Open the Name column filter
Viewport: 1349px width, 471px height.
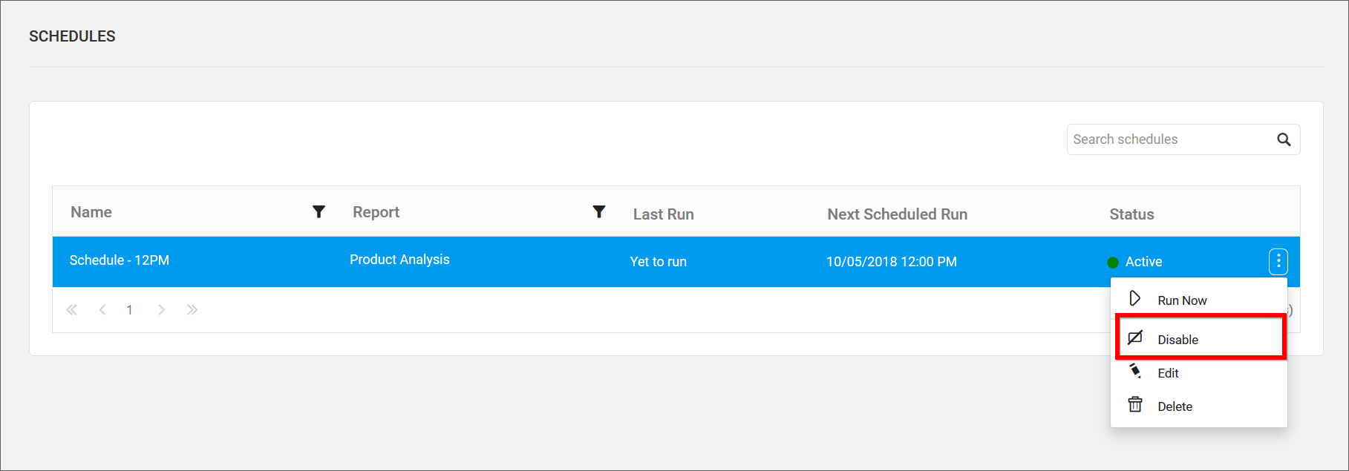click(319, 212)
